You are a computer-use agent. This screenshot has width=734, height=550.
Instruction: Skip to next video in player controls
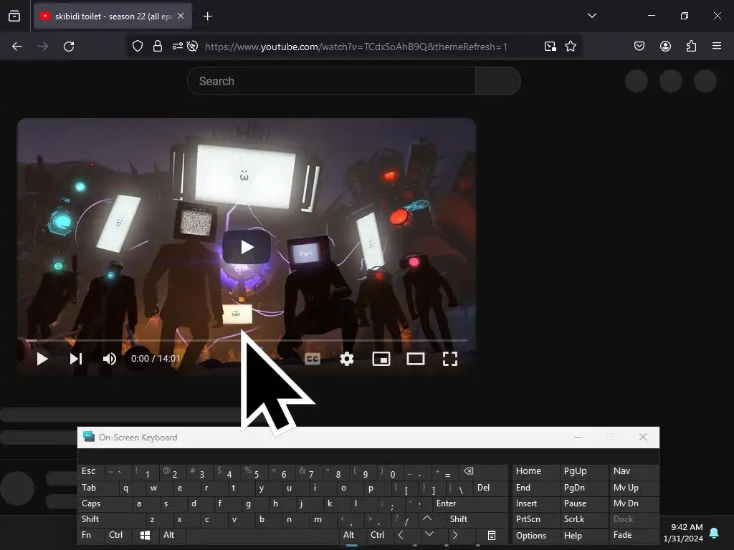pos(76,359)
